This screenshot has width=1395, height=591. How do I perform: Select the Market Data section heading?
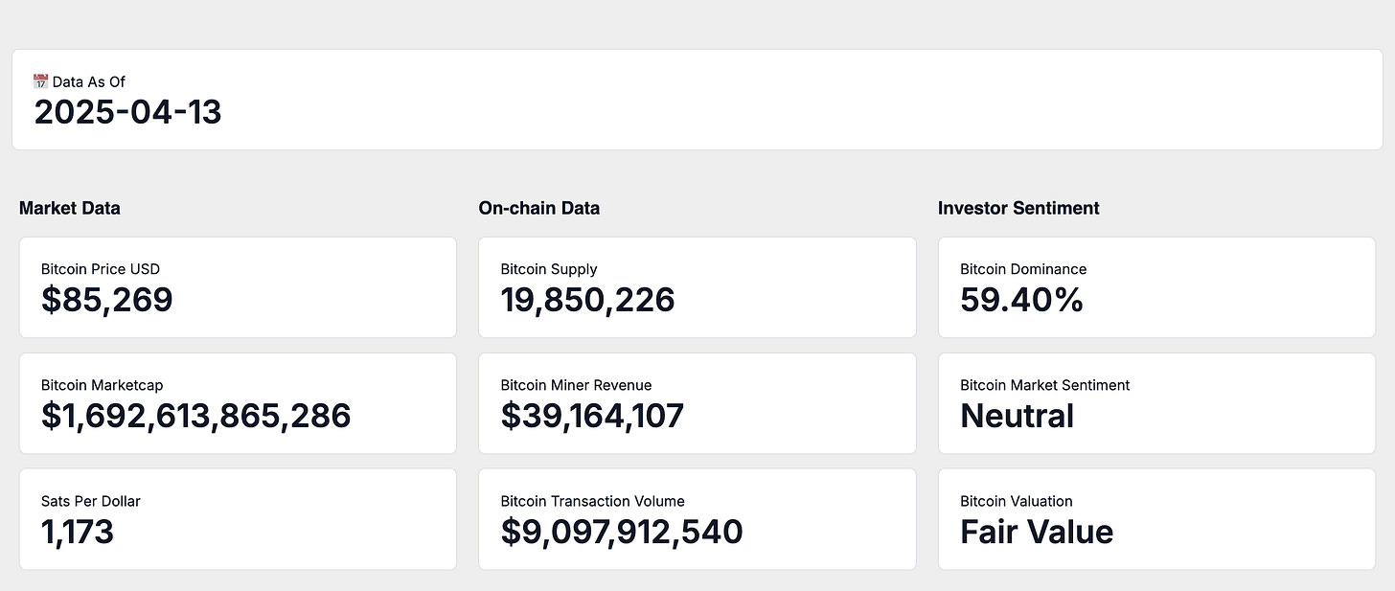pyautogui.click(x=70, y=208)
